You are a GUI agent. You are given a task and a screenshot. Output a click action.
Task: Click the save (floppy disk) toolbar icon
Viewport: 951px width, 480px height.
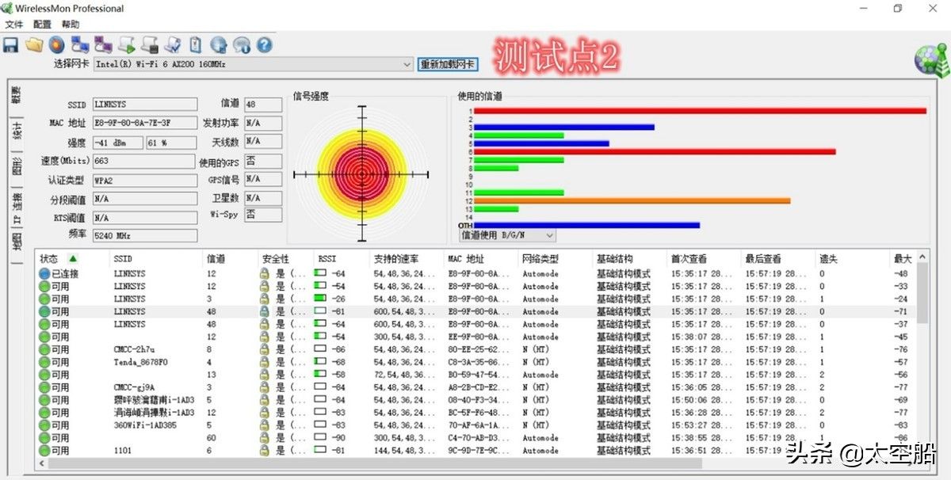(11, 45)
